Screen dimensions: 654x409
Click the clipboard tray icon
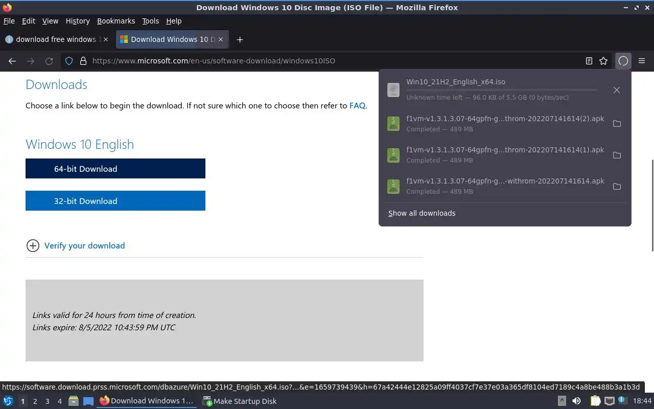coord(595,401)
